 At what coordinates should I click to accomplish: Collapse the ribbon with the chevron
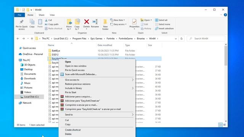pyautogui.click(x=221, y=15)
